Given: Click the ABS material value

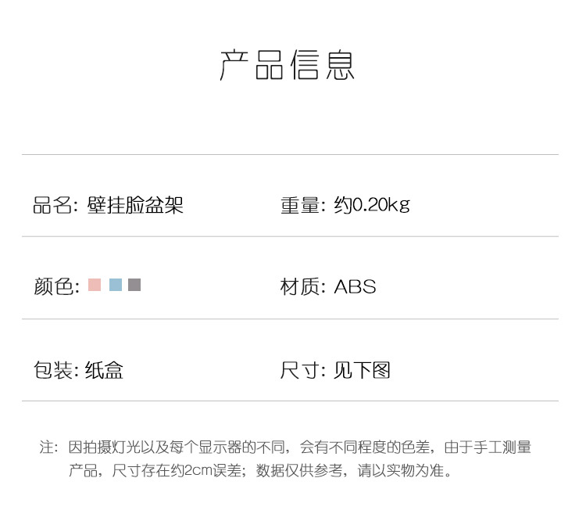Looking at the screenshot, I should [x=355, y=287].
